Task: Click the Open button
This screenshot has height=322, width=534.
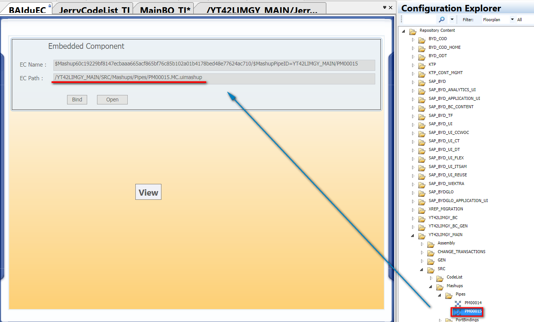Action: tap(112, 100)
